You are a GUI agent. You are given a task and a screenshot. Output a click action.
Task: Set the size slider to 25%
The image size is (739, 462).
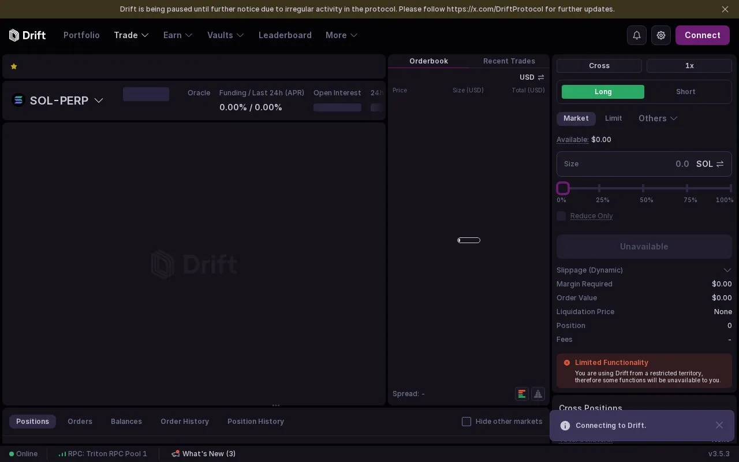point(599,188)
